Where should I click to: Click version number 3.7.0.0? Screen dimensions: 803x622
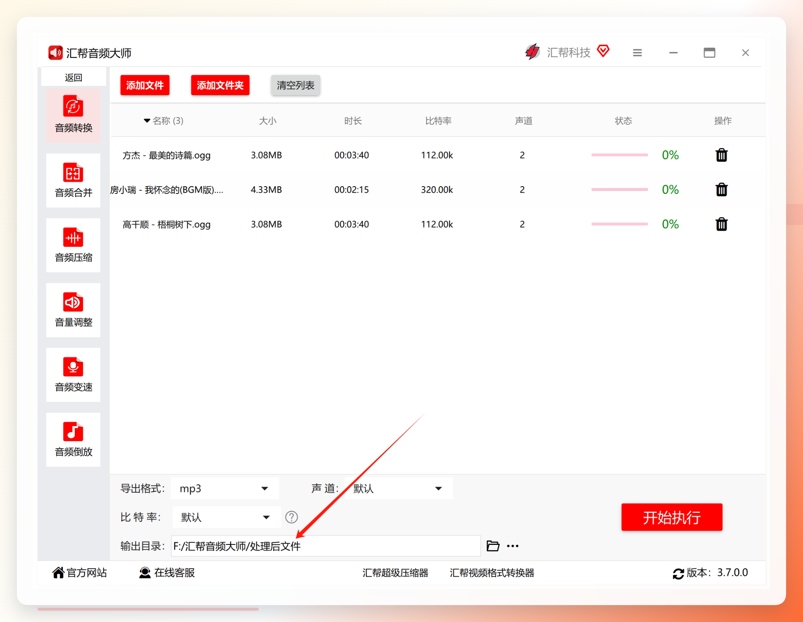(x=733, y=573)
